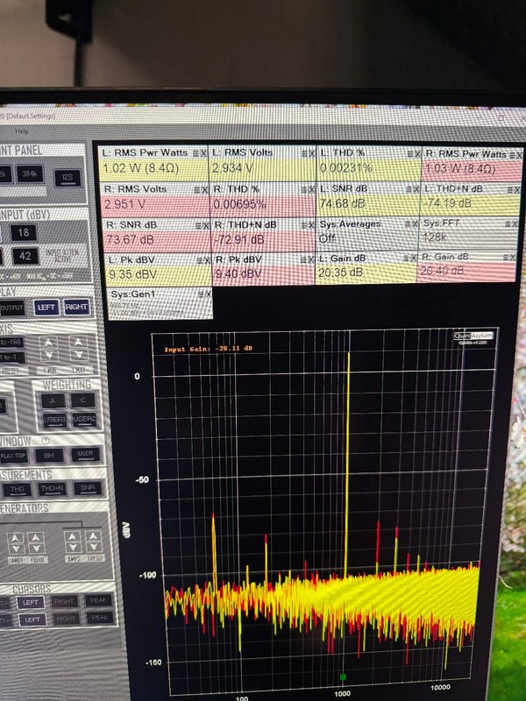
Task: Close the L: THD % tile
Action: 417,154
